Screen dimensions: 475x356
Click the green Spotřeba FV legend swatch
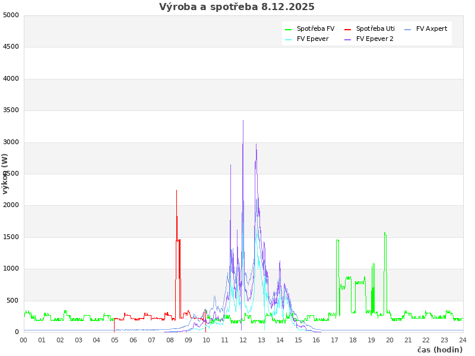[289, 29]
